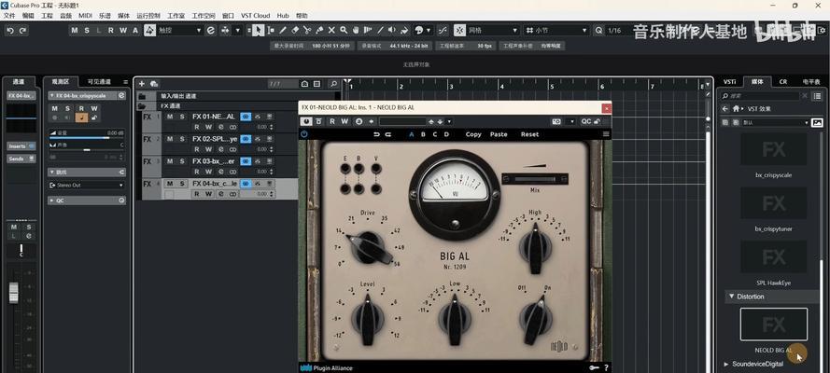Click the Undo arrow in the main toolbar
830x373 pixels.
[x=10, y=31]
